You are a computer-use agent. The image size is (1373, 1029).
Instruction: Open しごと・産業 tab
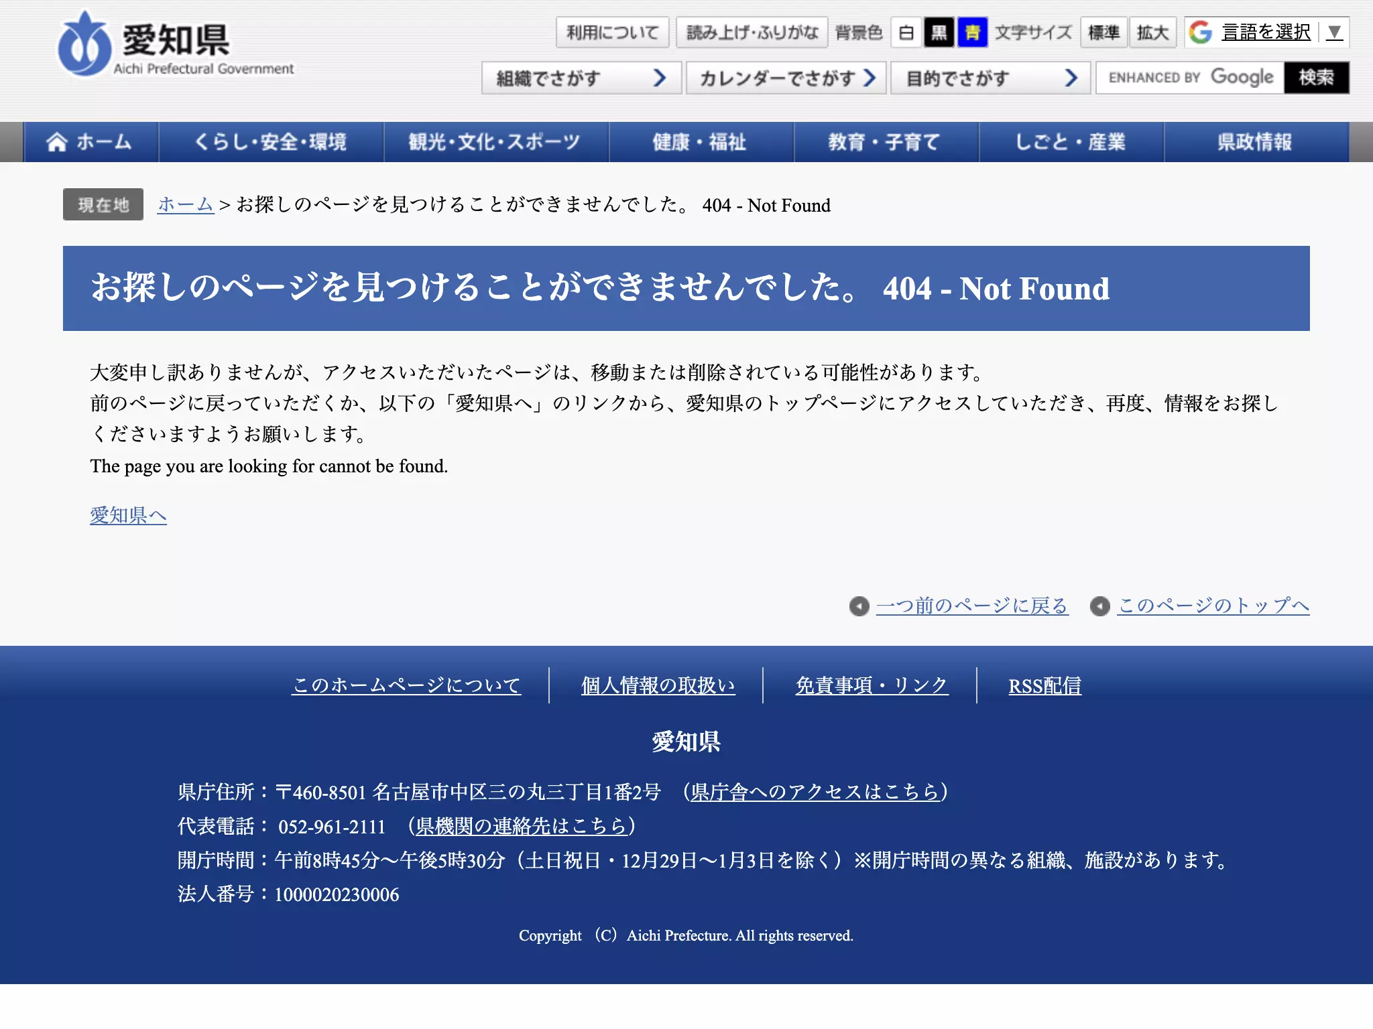click(1071, 142)
